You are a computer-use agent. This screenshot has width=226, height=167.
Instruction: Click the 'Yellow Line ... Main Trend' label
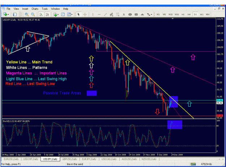point(29,62)
